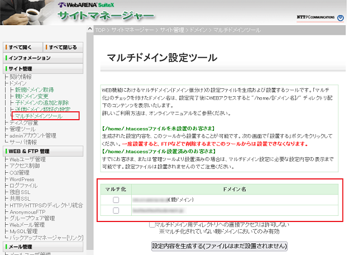Click ドメイン in the breadcrumb
The image size is (363, 255).
198,30
